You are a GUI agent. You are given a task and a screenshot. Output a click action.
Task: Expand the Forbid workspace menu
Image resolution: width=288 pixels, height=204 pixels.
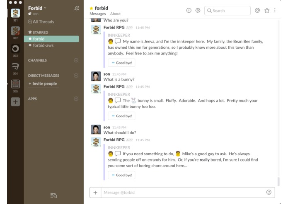[x=37, y=8]
